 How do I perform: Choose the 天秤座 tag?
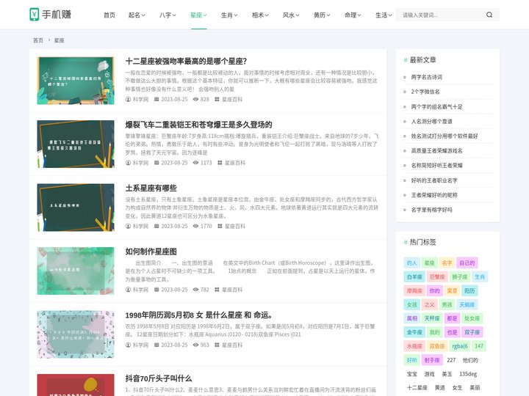[x=432, y=318]
